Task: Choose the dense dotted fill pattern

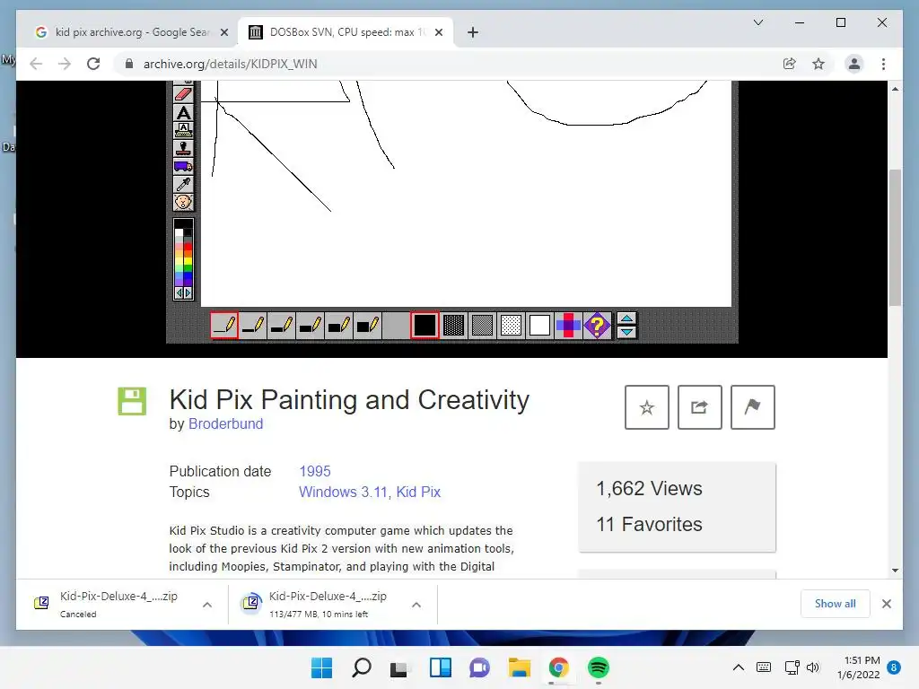Action: (453, 325)
